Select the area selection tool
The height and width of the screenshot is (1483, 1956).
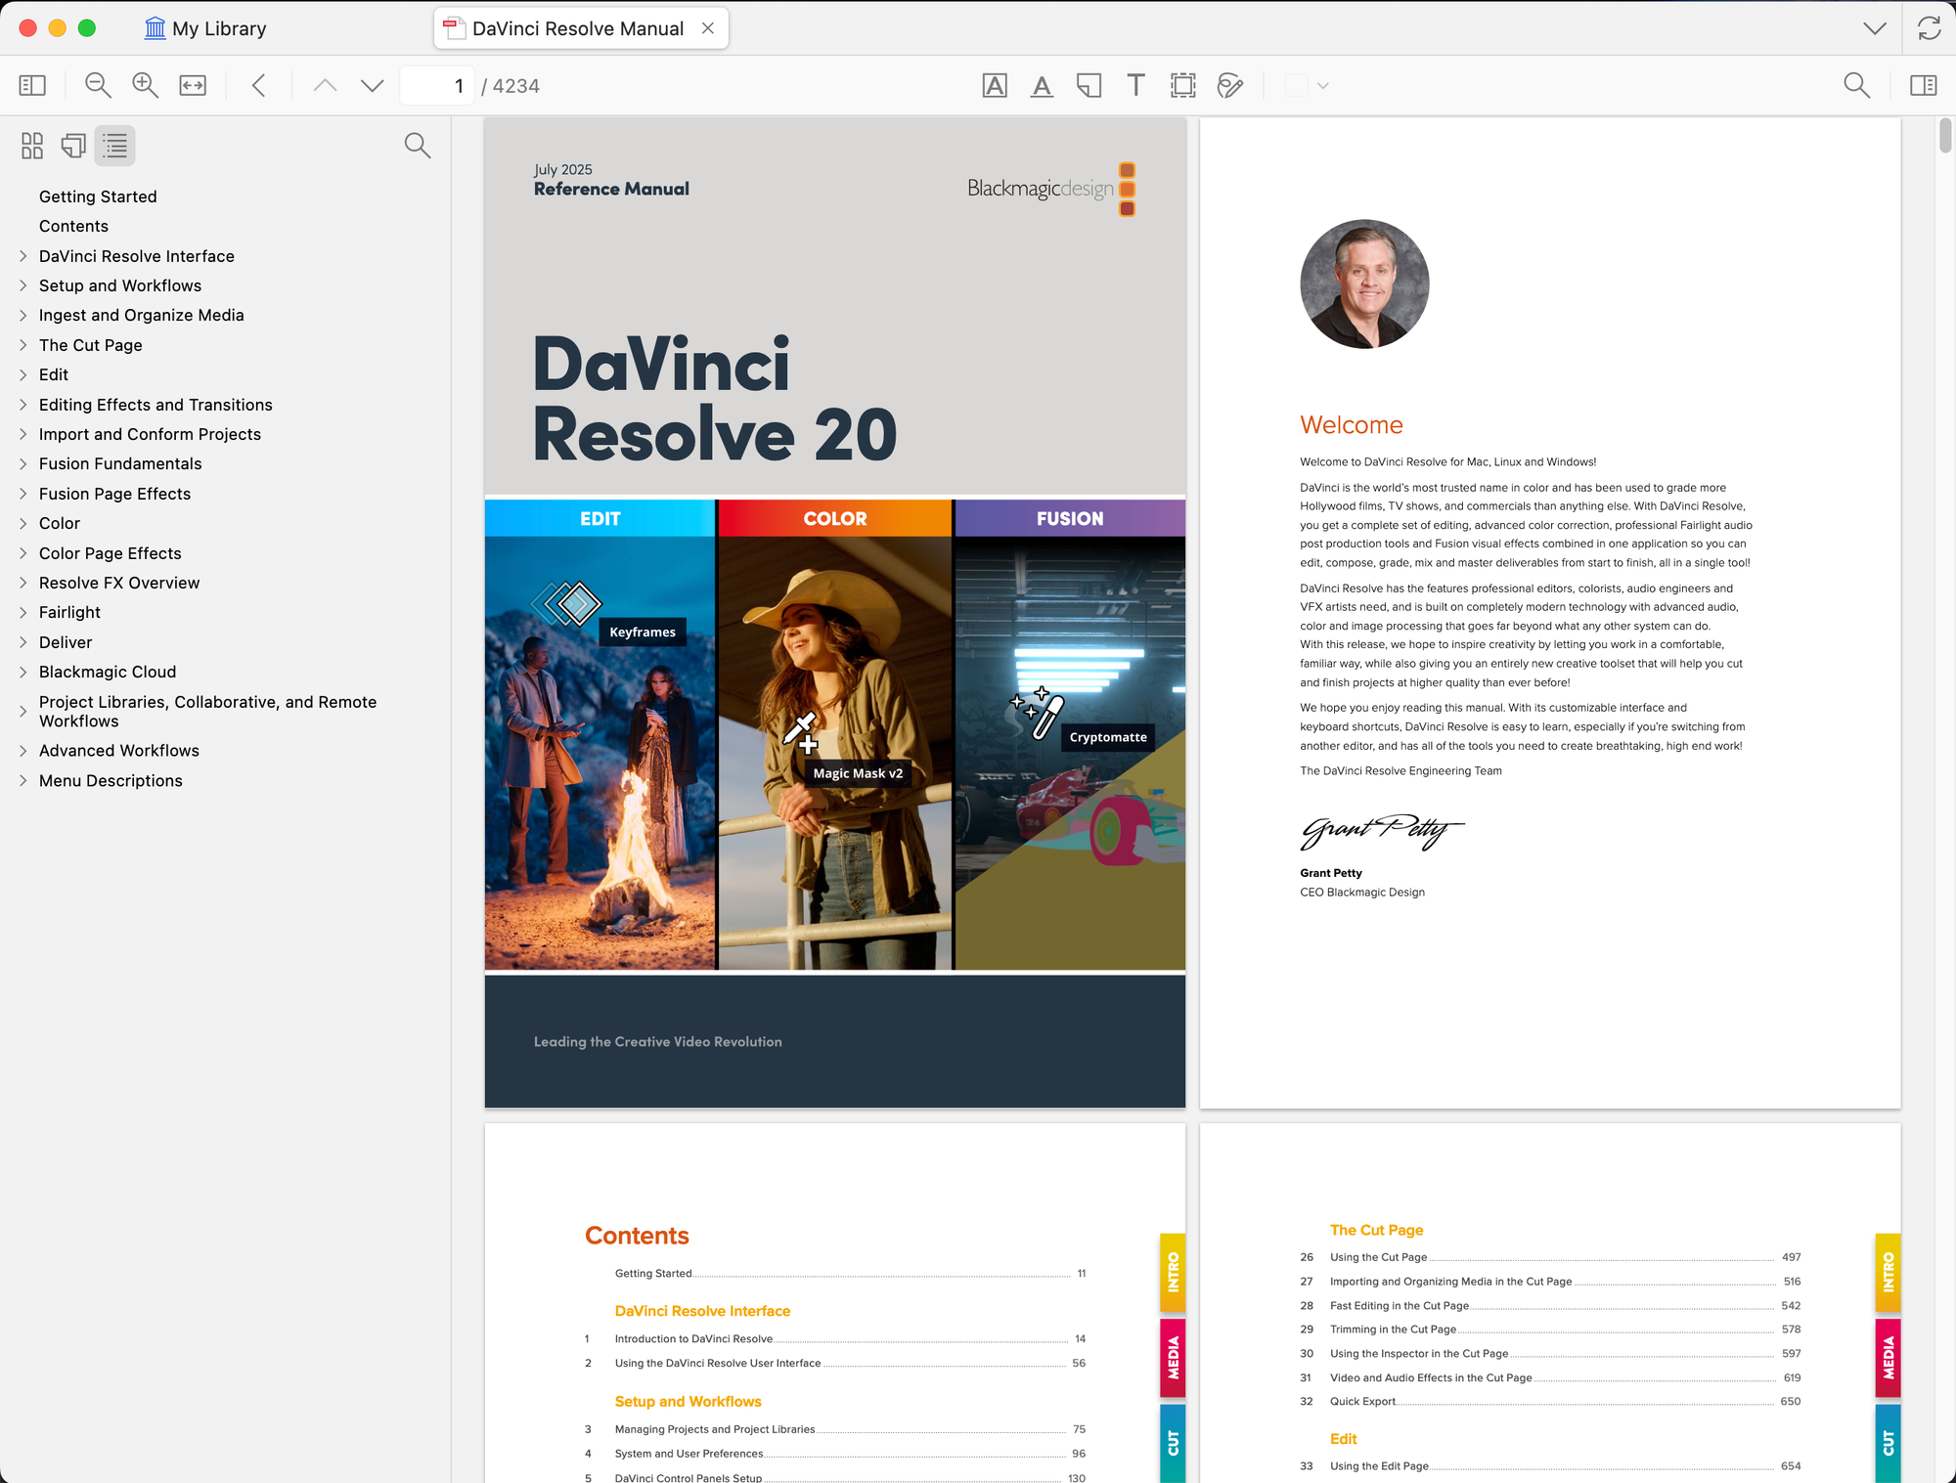pyautogui.click(x=1182, y=86)
